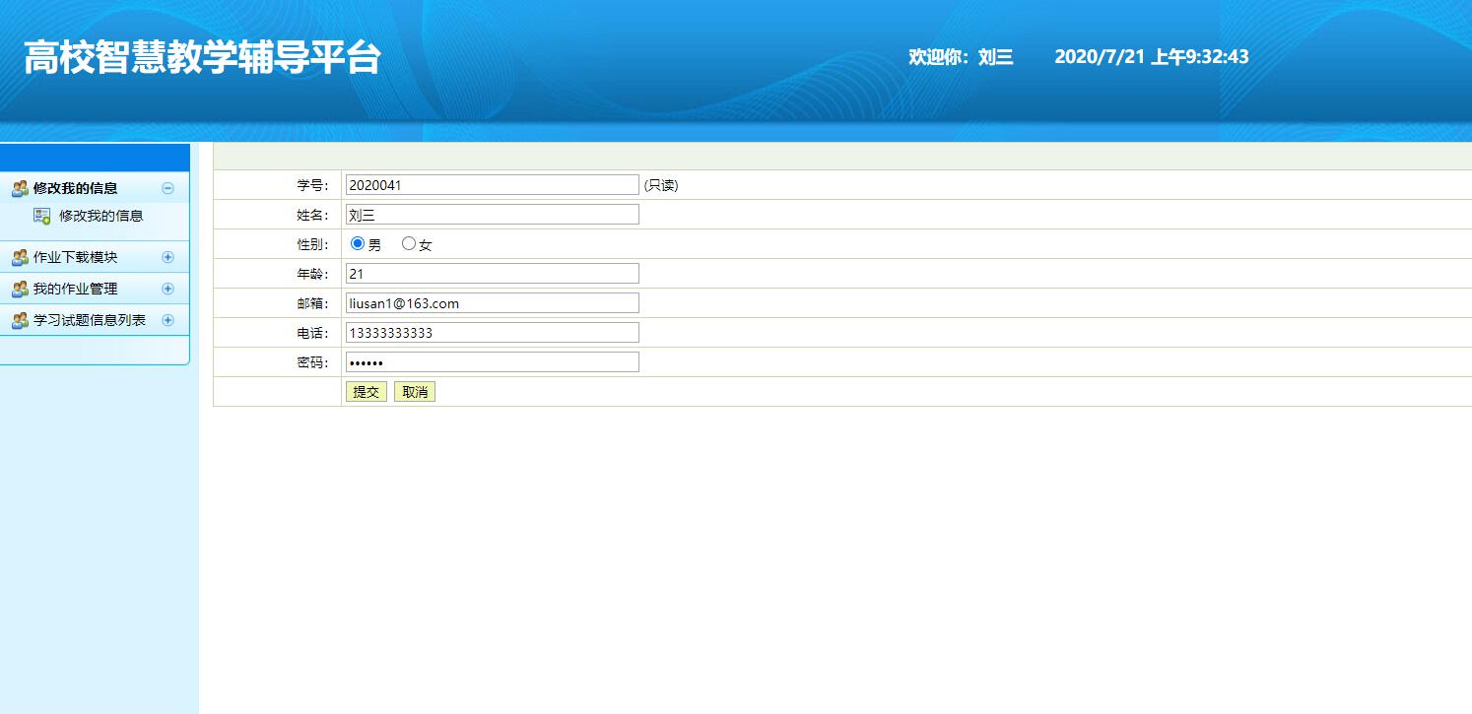
Task: Open the 学习试题信息列表 menu section
Action: pos(90,320)
